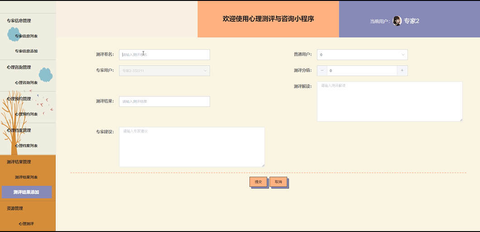480x232 pixels.
Task: Focus the 测评结果 input field
Action: click(x=164, y=101)
